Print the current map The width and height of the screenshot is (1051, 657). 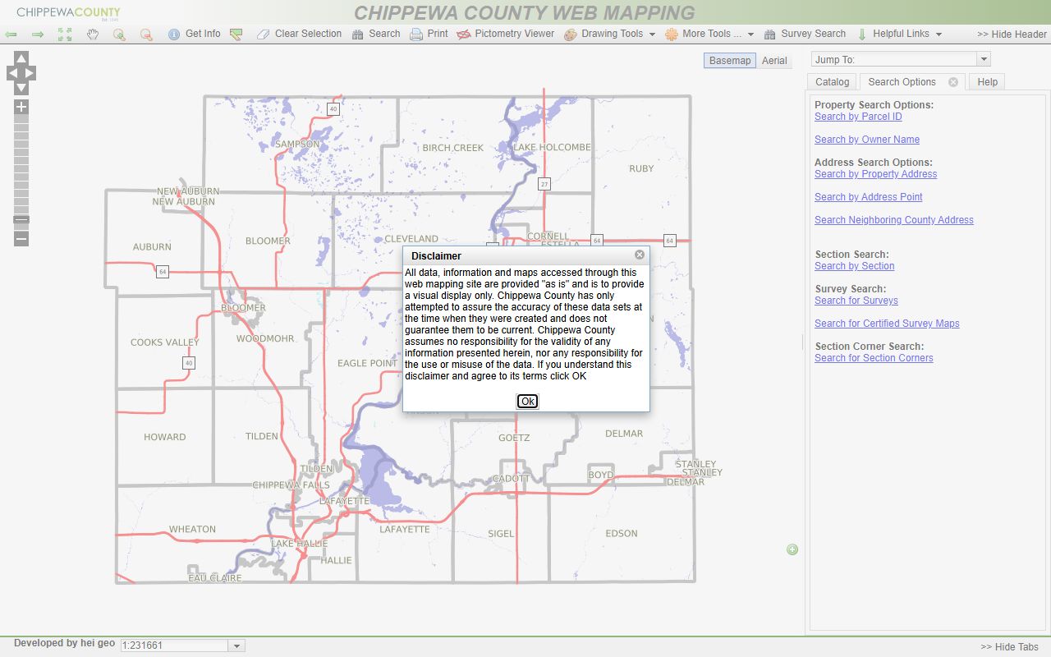(429, 34)
